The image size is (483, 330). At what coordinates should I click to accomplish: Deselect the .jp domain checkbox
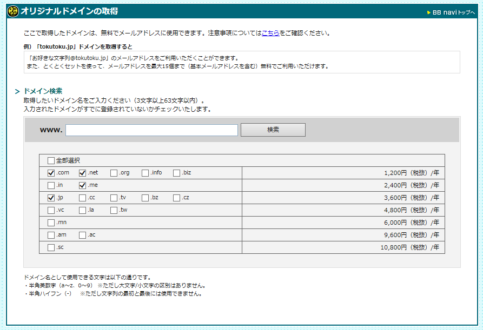pyautogui.click(x=51, y=198)
